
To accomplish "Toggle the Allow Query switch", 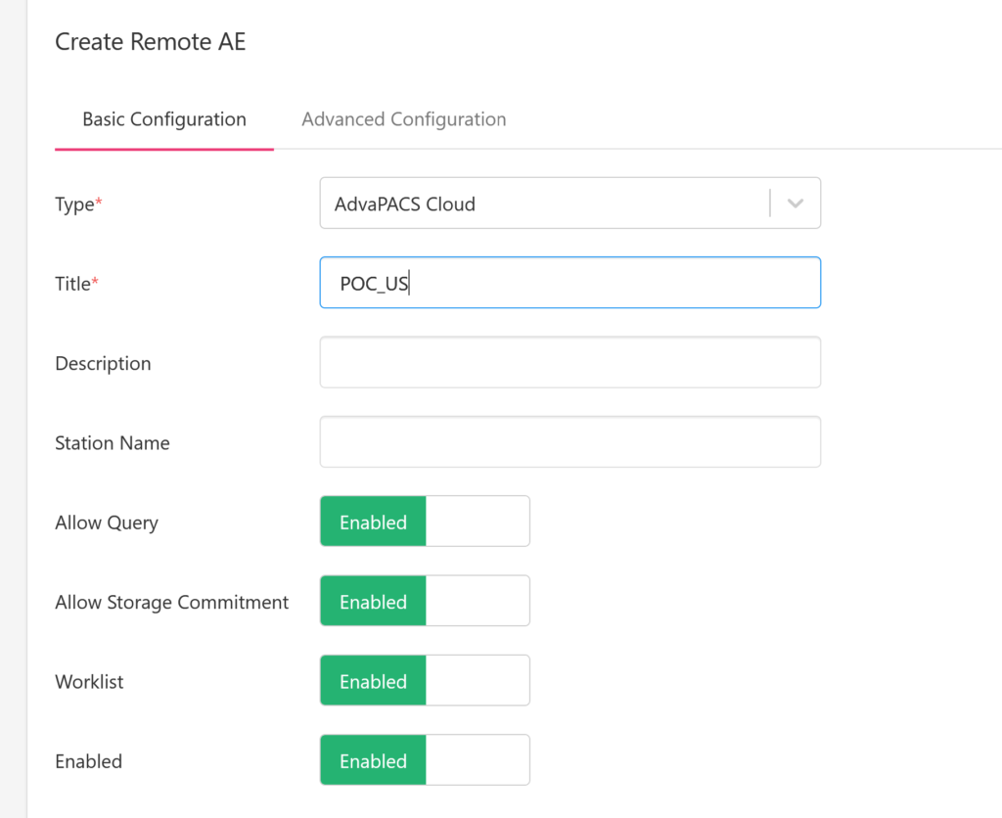I will pyautogui.click(x=425, y=522).
